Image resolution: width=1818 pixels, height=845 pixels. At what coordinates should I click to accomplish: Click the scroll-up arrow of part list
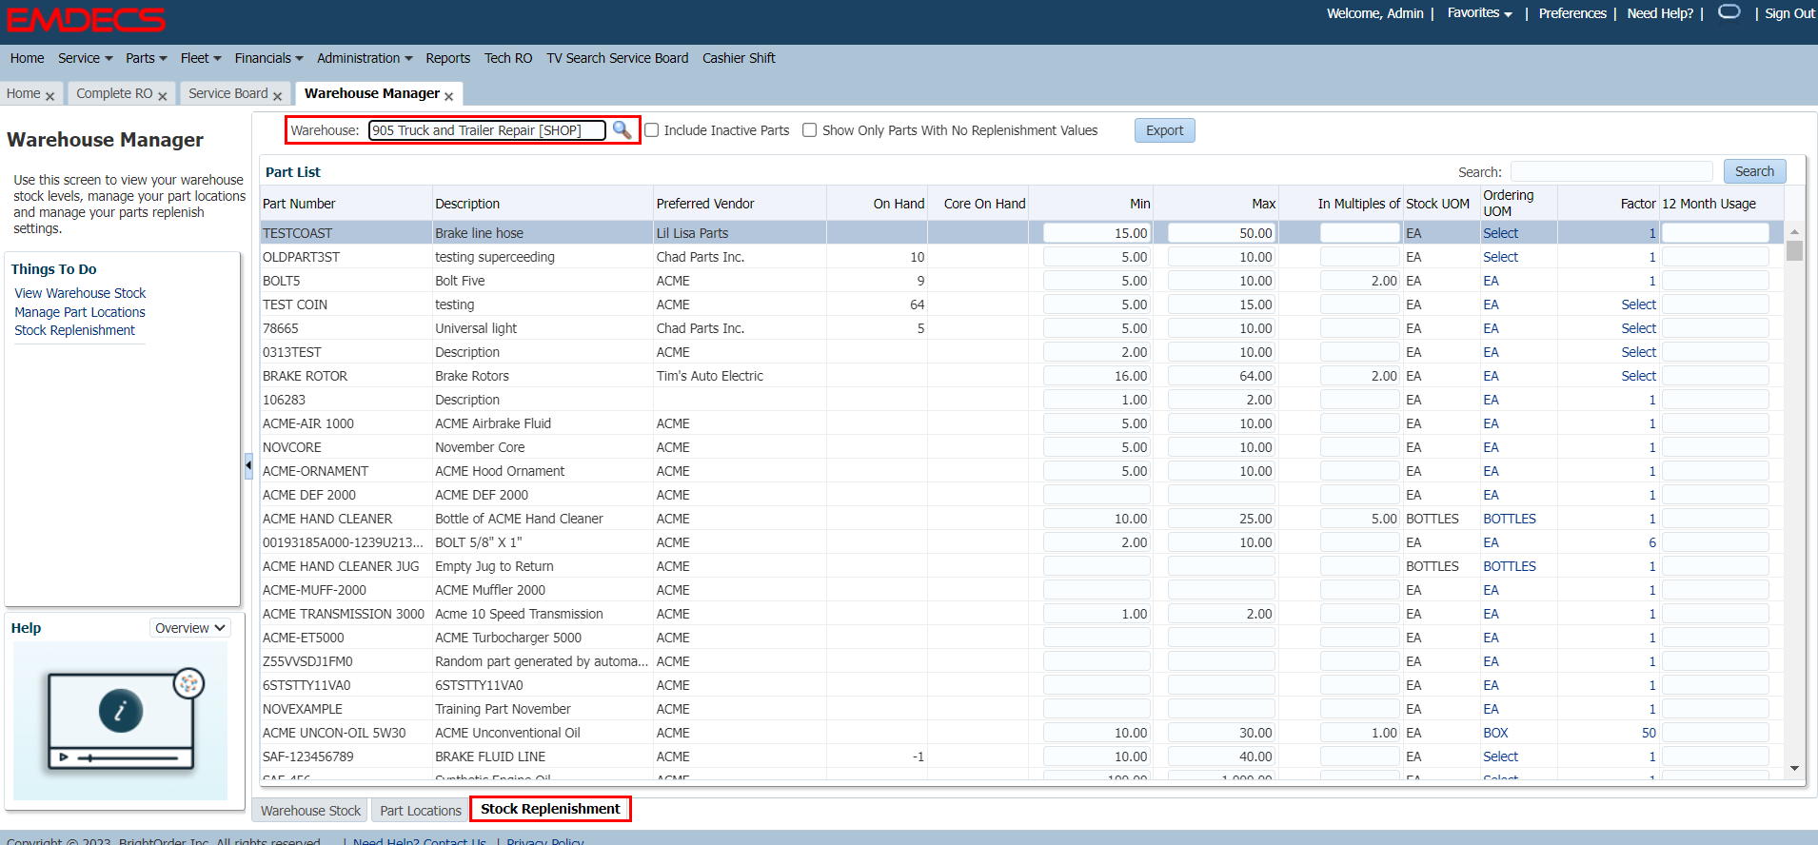(1794, 231)
